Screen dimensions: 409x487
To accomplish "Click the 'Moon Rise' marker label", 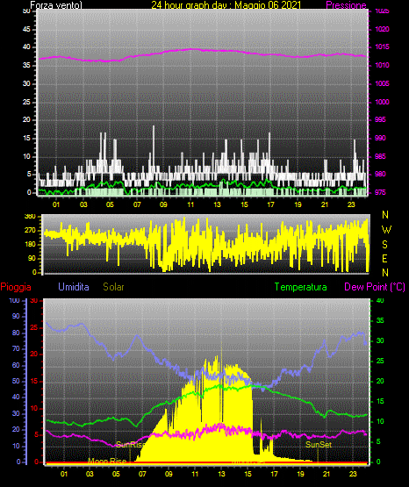I will point(107,462).
